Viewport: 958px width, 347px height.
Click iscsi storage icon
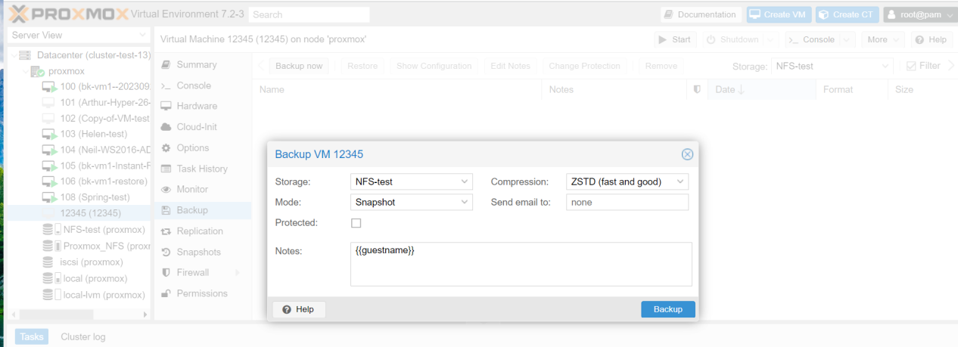48,262
